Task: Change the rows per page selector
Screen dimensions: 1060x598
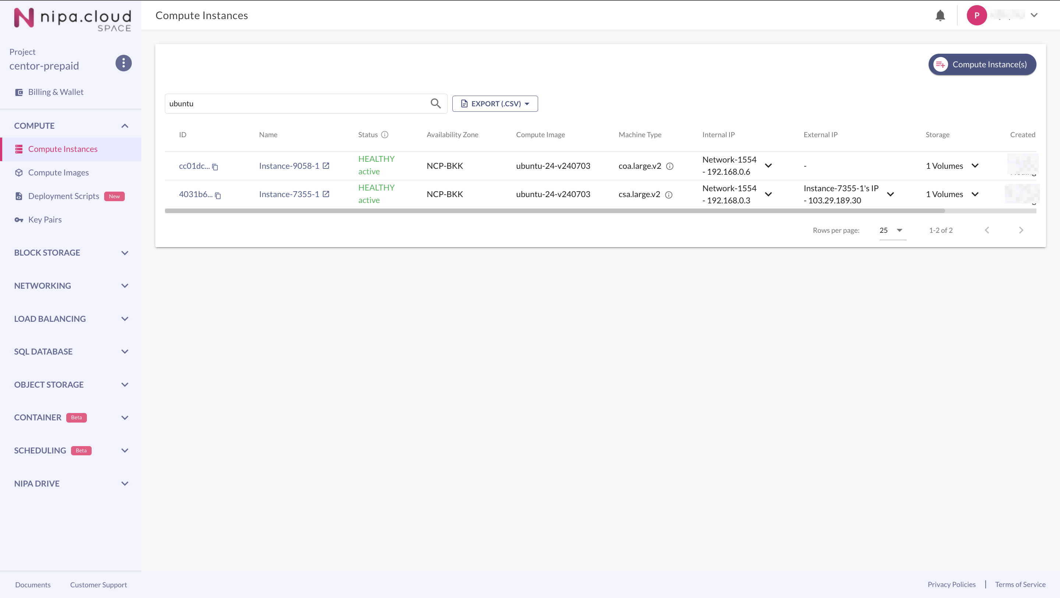Action: pyautogui.click(x=891, y=230)
